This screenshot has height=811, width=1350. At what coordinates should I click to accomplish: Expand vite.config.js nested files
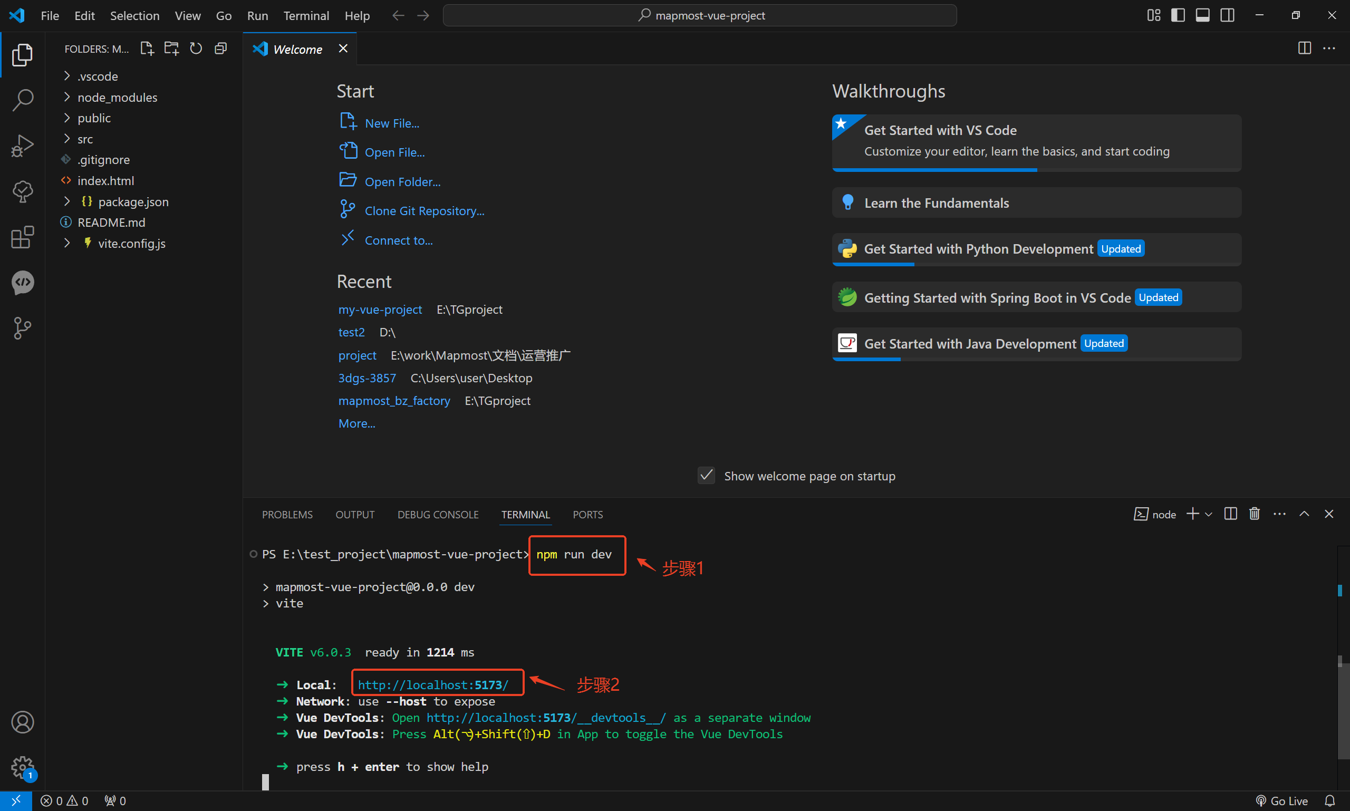click(66, 243)
